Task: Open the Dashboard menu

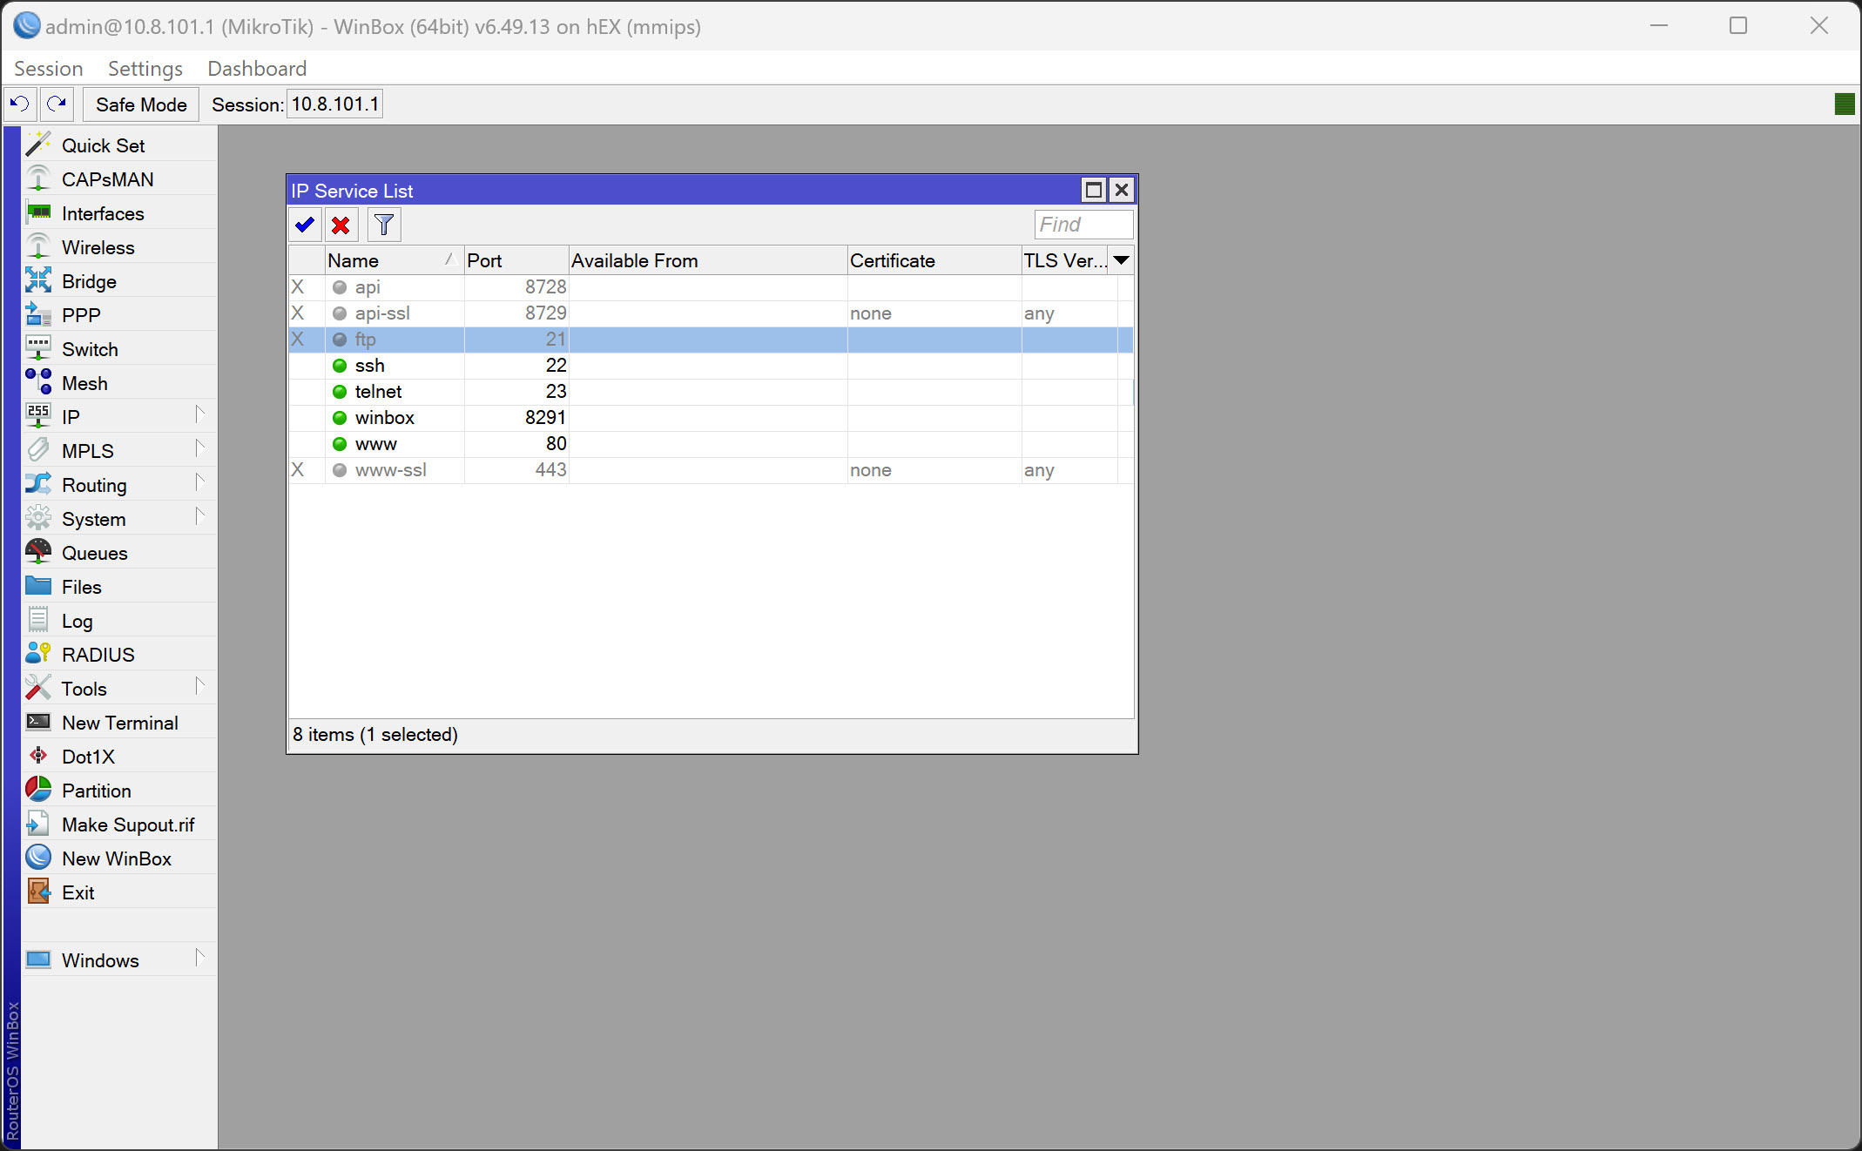Action: pyautogui.click(x=256, y=68)
